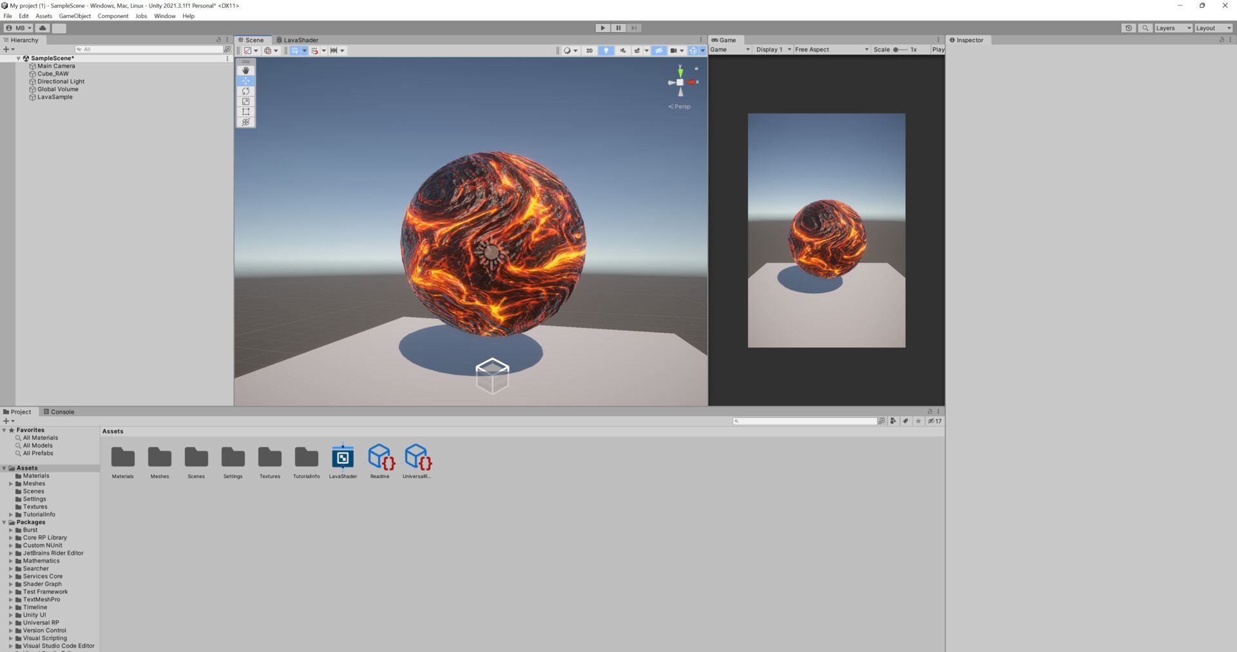
Task: Mute scene audio in Scene view toolbar
Action: (x=622, y=50)
